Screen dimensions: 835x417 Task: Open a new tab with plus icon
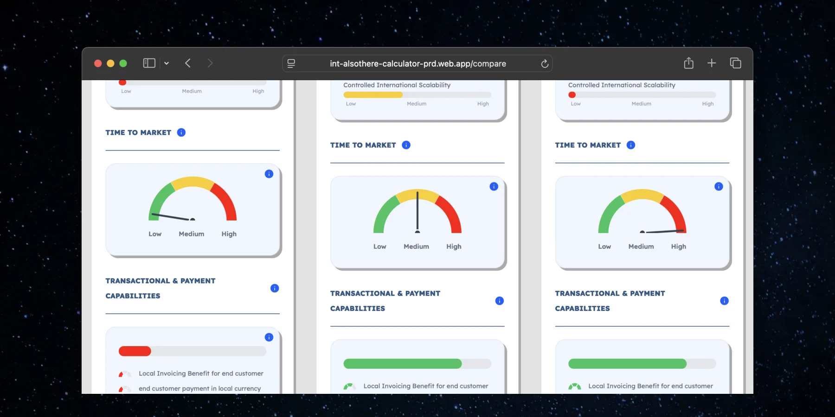[x=712, y=63]
